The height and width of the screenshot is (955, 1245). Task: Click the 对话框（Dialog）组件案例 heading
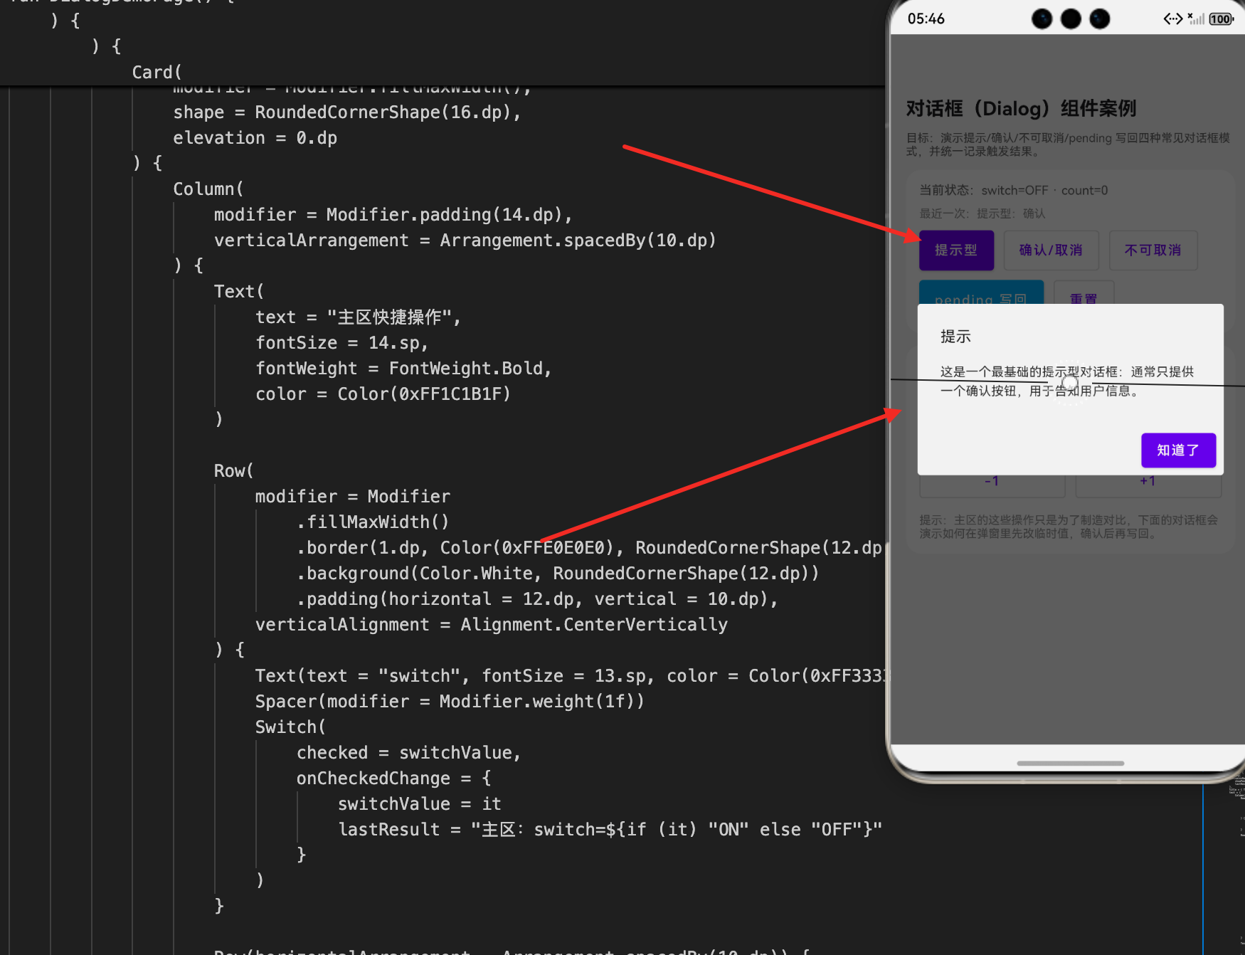pos(1021,108)
